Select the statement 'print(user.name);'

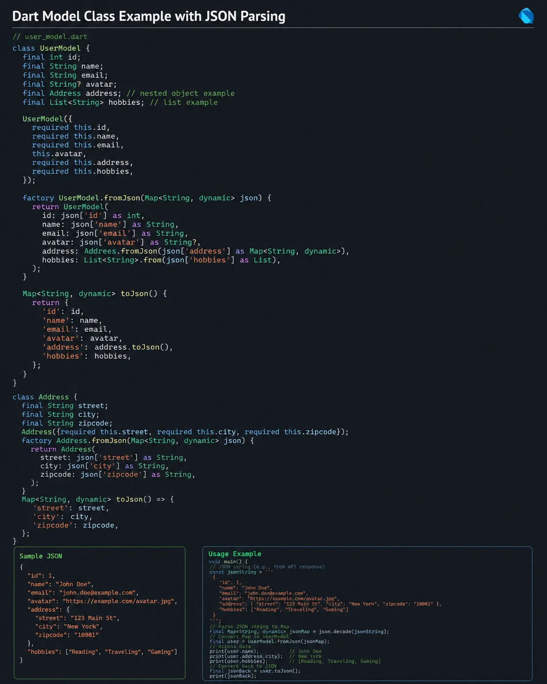tap(234, 651)
